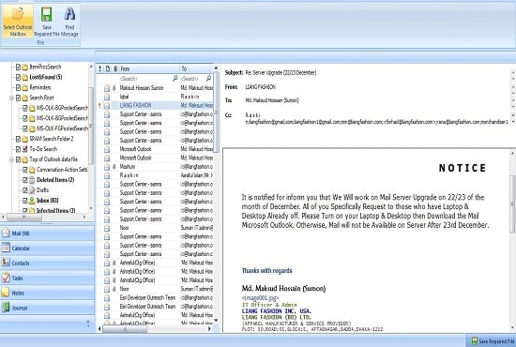Click the From search field
Screen dimensions: 516x347
(144, 78)
